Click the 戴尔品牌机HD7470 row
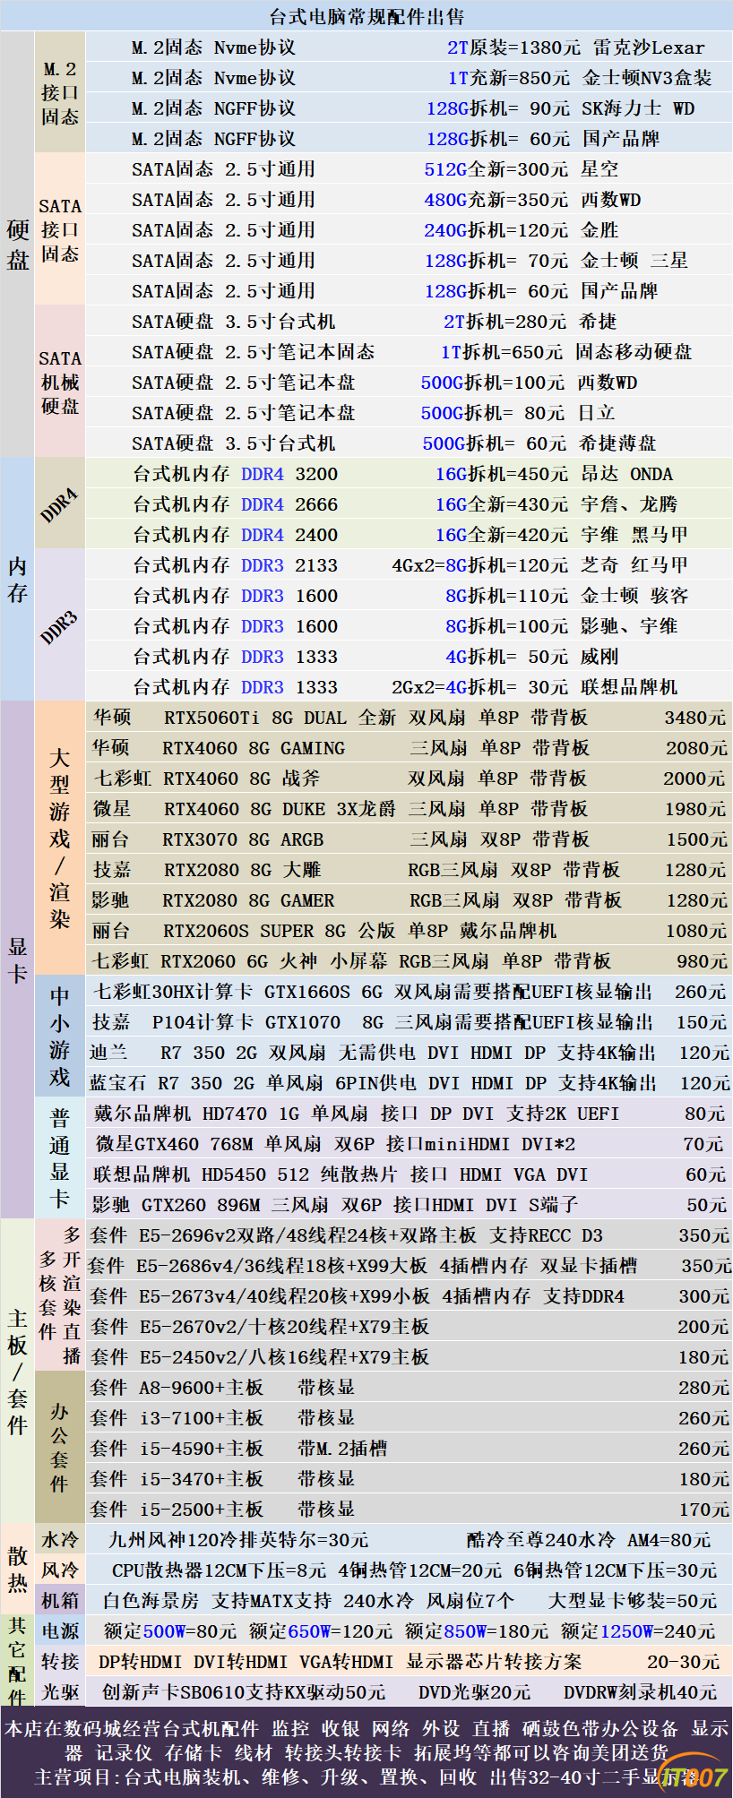Image resolution: width=733 pixels, height=1798 pixels. (409, 1114)
